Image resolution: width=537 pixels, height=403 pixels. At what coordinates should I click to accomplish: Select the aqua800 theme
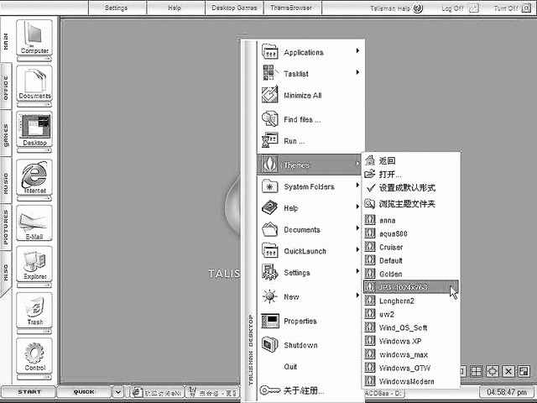[411, 233]
